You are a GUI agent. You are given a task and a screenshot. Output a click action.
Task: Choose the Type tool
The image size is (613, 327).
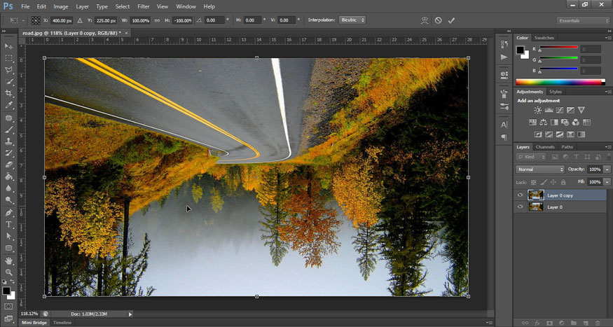click(9, 224)
